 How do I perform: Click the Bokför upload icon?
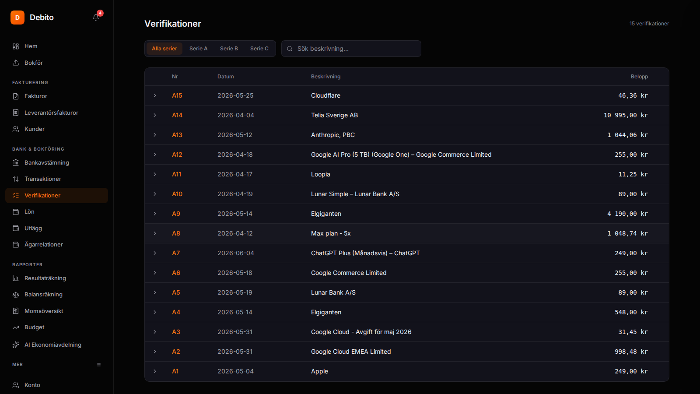16,63
